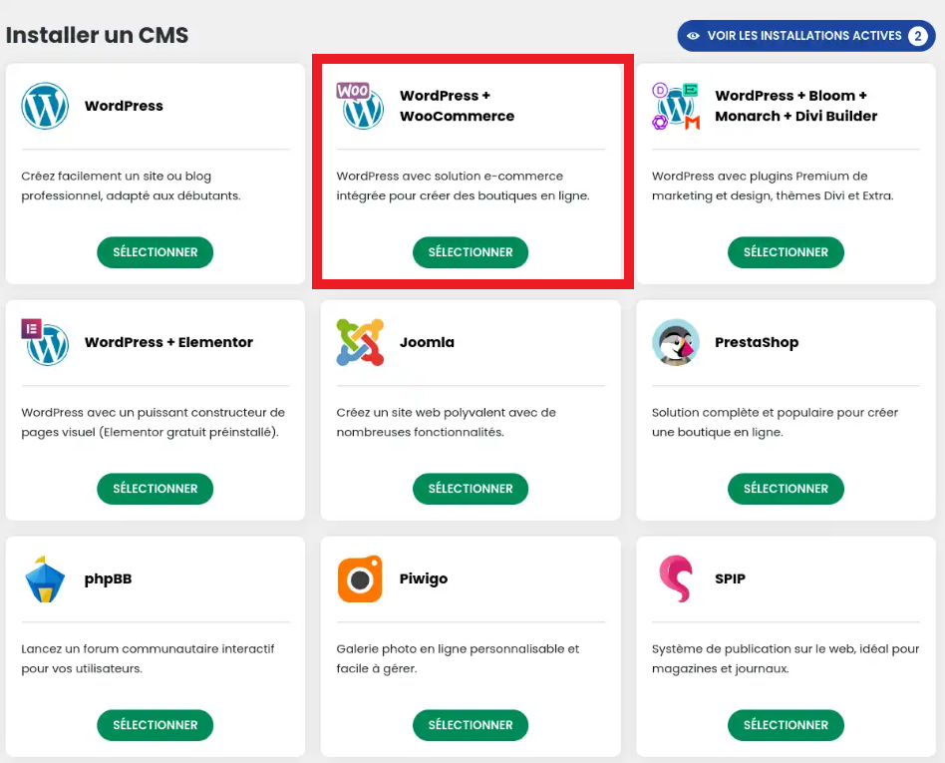This screenshot has height=763, width=945.
Task: Click description 'Système de publication sur le web'
Action: [786, 658]
